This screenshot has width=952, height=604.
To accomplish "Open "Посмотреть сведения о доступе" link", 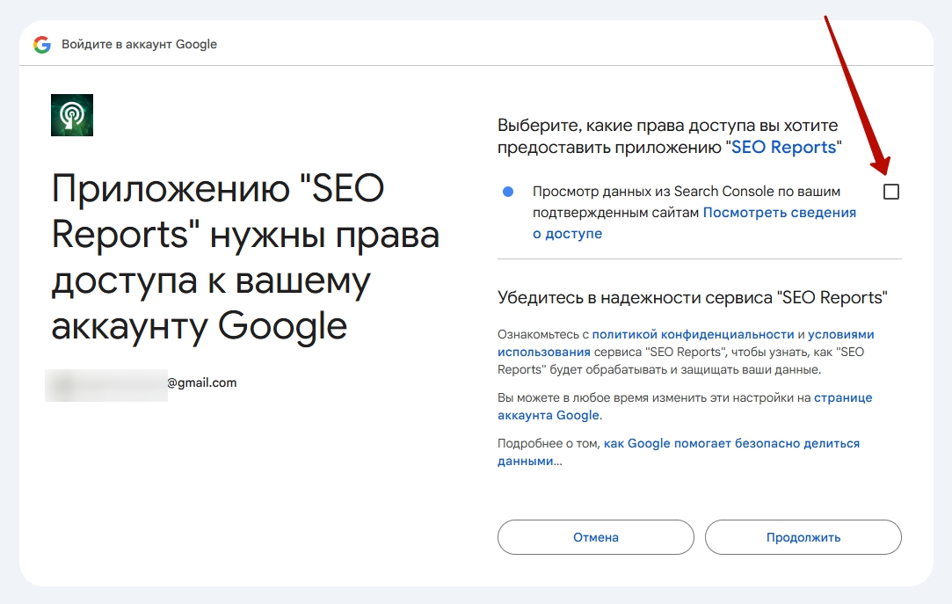I will point(694,222).
